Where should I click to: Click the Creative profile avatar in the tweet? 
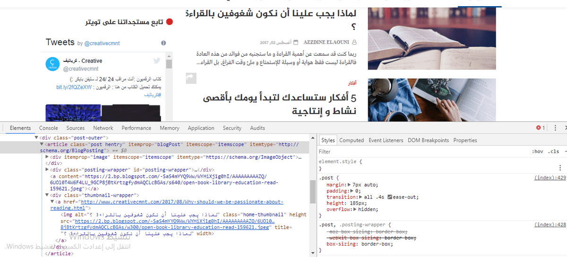click(53, 64)
